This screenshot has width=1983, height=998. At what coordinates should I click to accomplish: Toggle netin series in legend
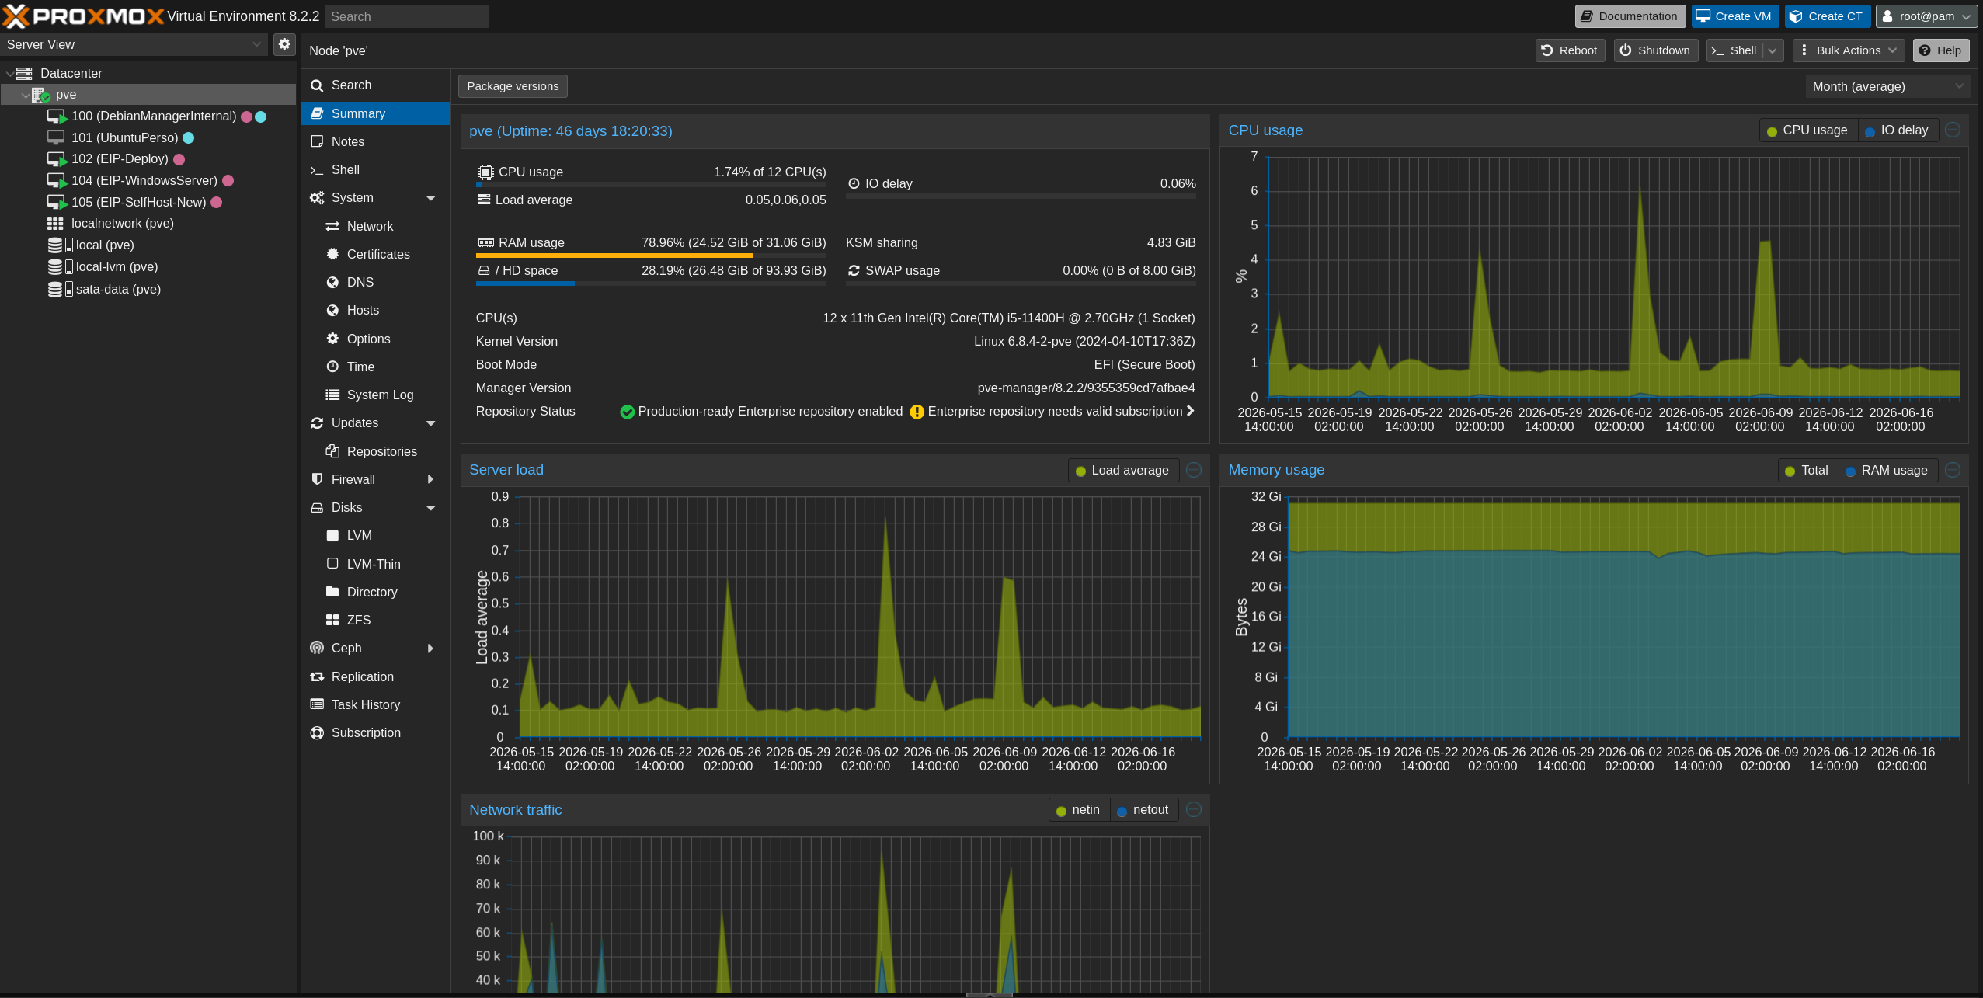point(1079,809)
